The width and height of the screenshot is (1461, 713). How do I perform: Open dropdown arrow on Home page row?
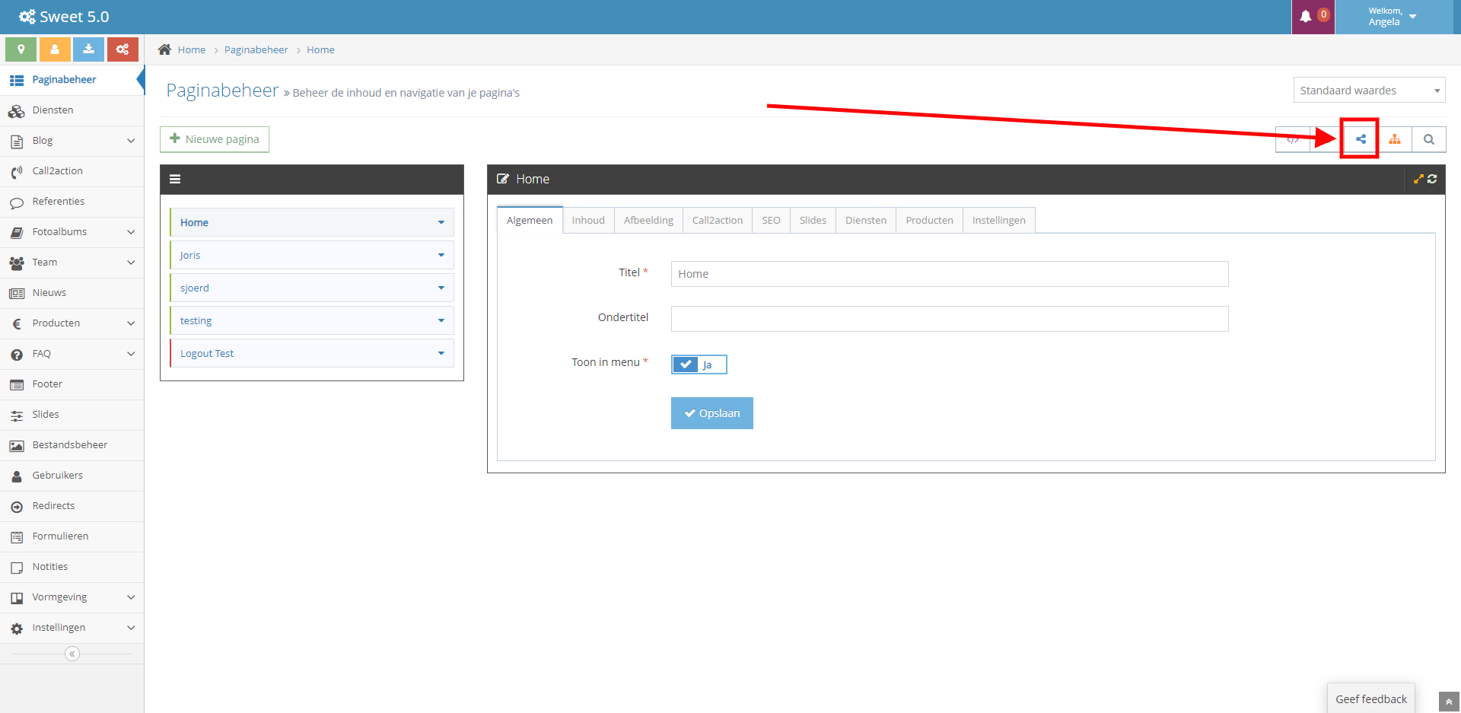441,222
